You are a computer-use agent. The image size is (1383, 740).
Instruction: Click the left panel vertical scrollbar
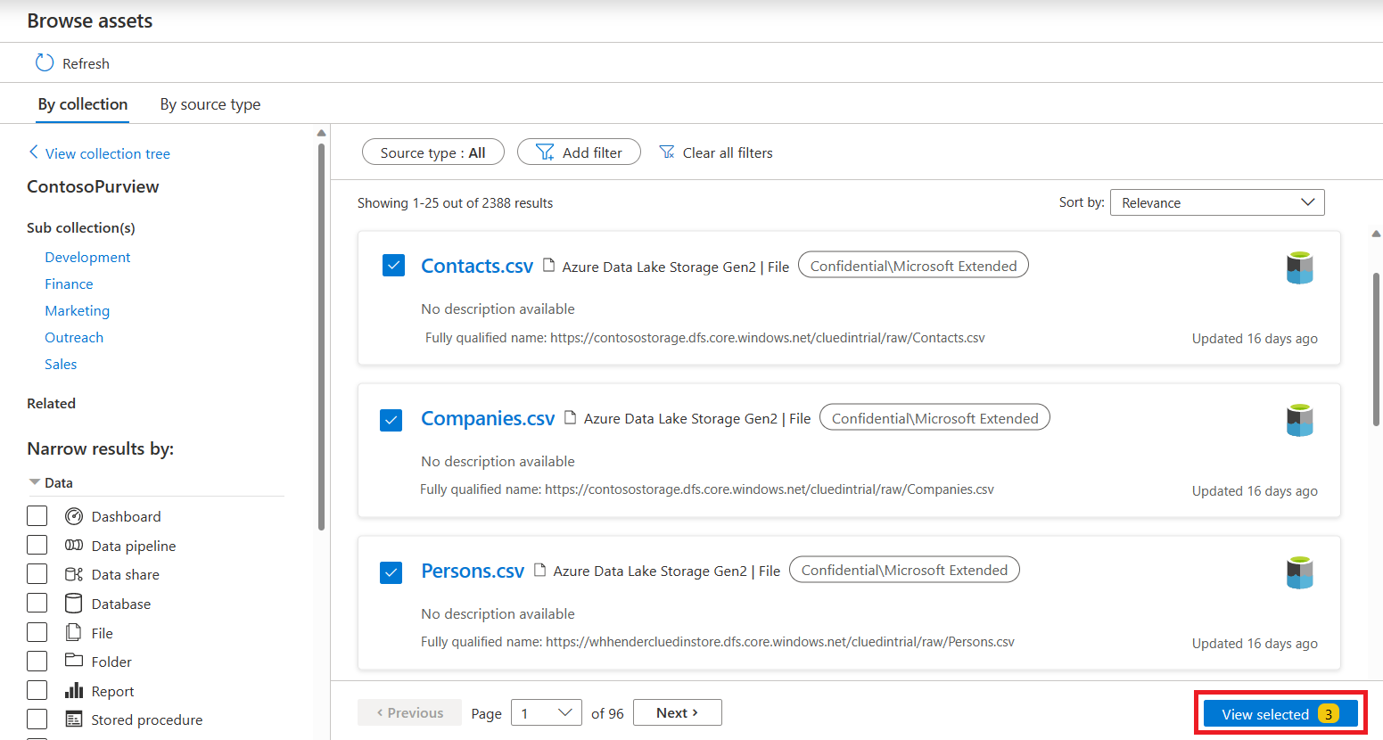tap(321, 337)
